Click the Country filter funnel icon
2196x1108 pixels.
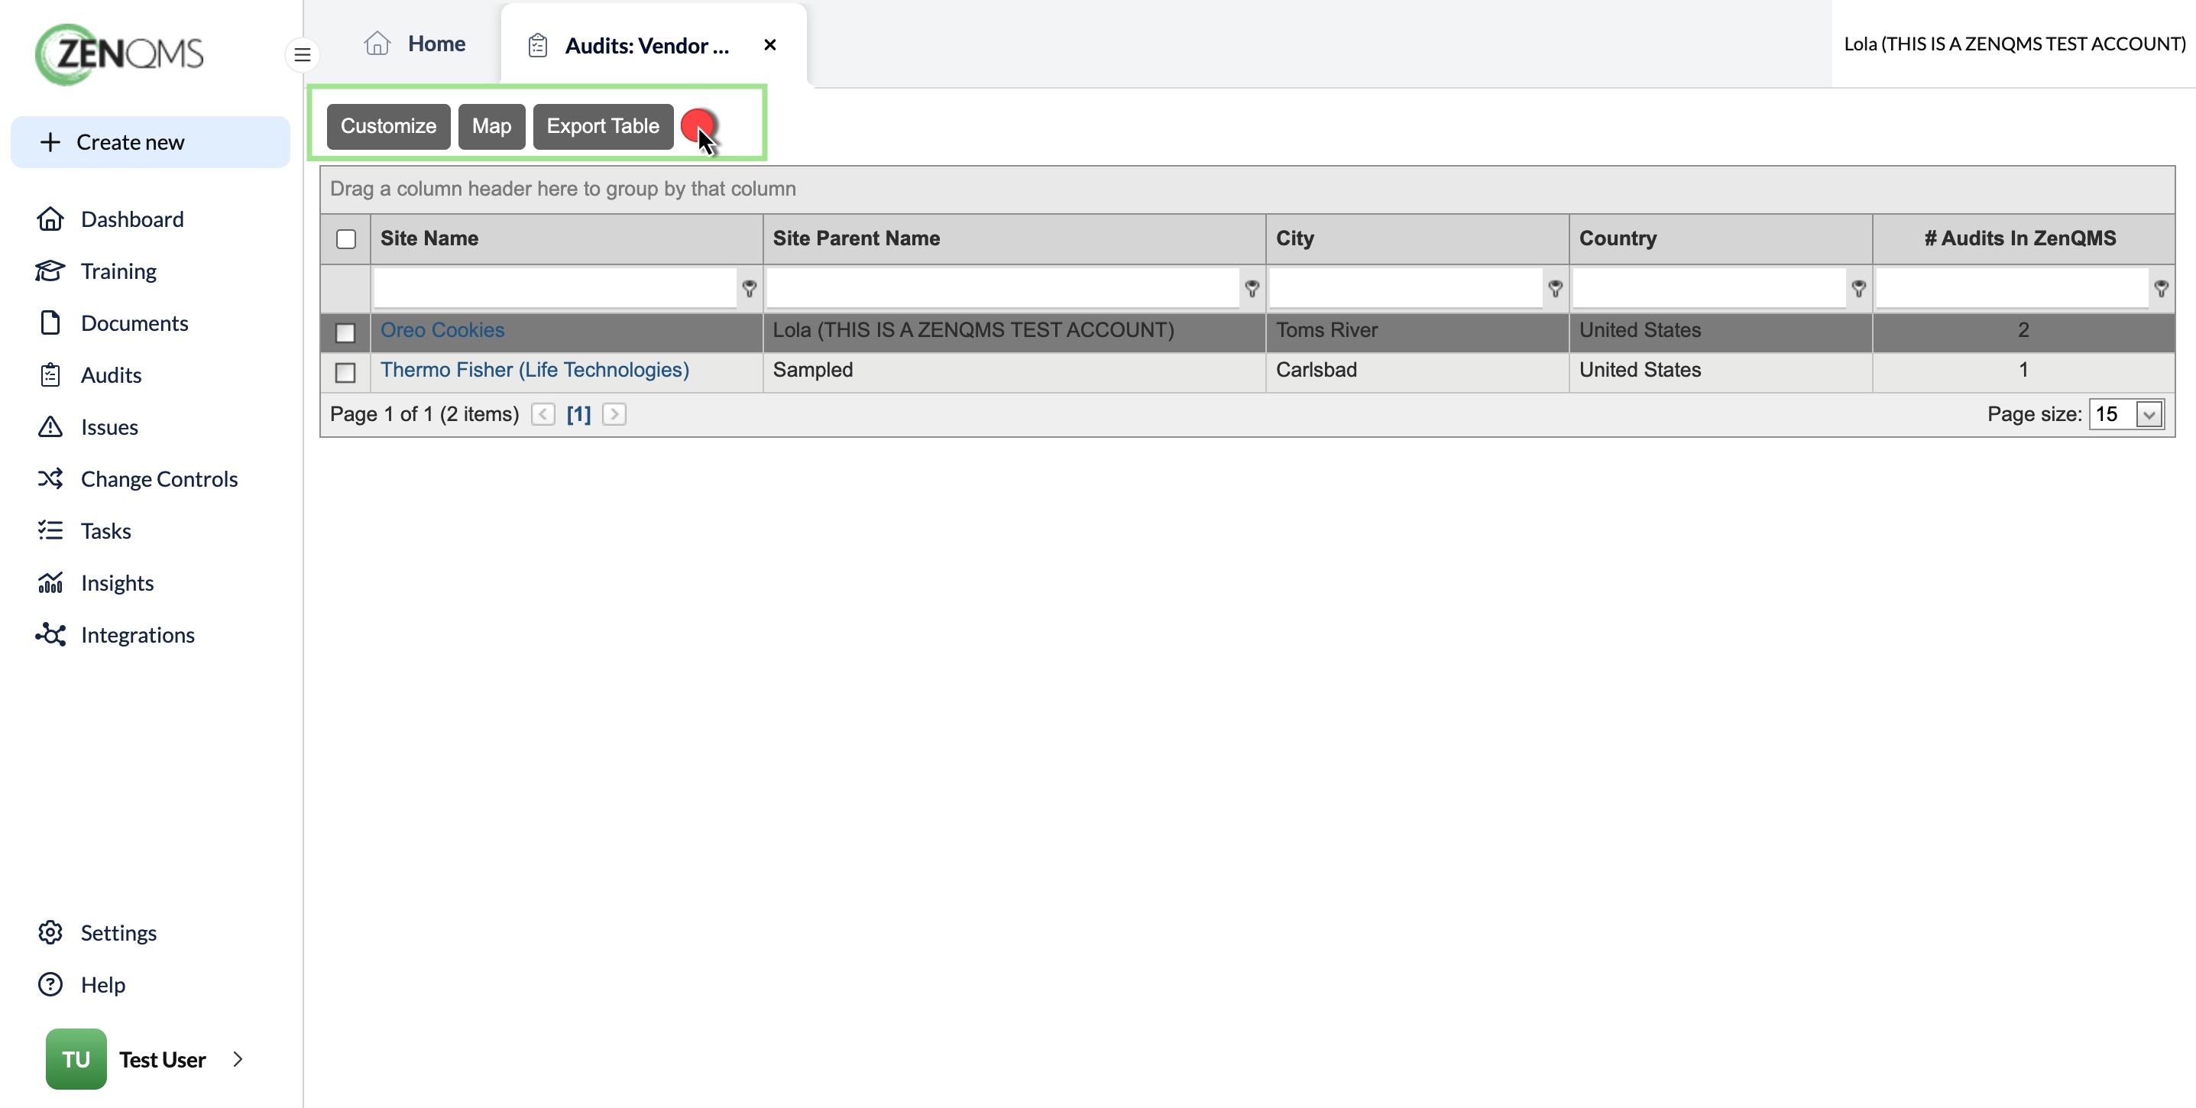(1859, 289)
